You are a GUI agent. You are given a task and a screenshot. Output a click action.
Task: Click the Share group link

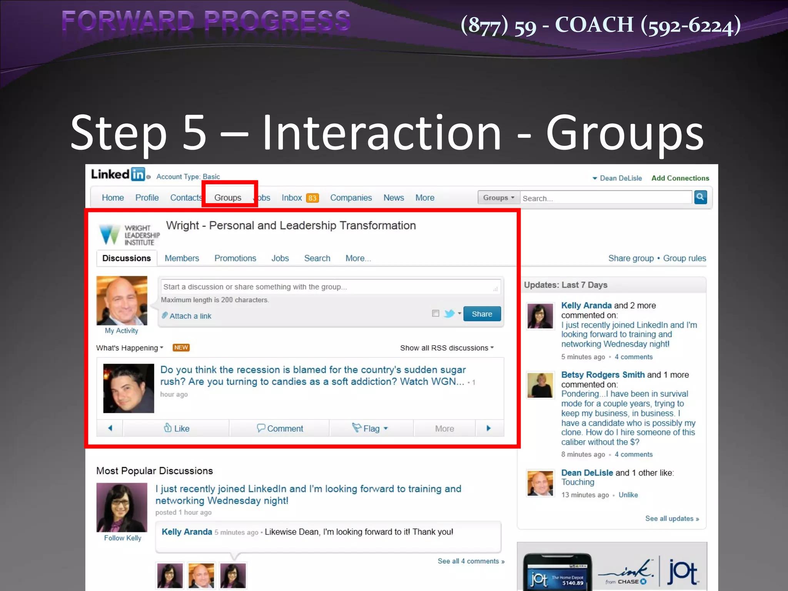[x=631, y=258]
